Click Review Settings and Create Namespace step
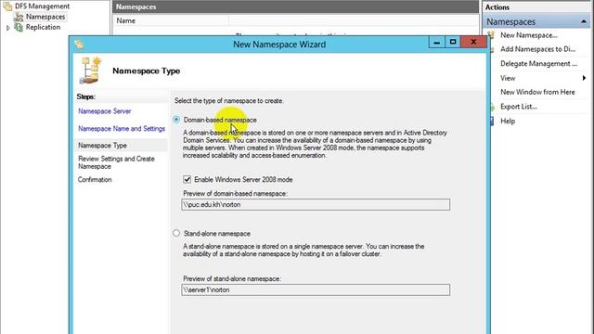 (x=116, y=162)
